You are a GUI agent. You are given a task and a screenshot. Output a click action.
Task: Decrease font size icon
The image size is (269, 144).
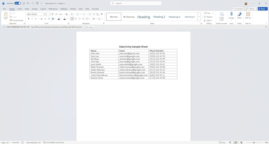56,14
